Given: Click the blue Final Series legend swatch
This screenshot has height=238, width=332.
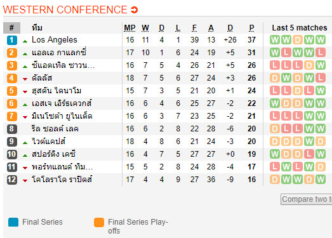Looking at the screenshot, I should 13,222.
